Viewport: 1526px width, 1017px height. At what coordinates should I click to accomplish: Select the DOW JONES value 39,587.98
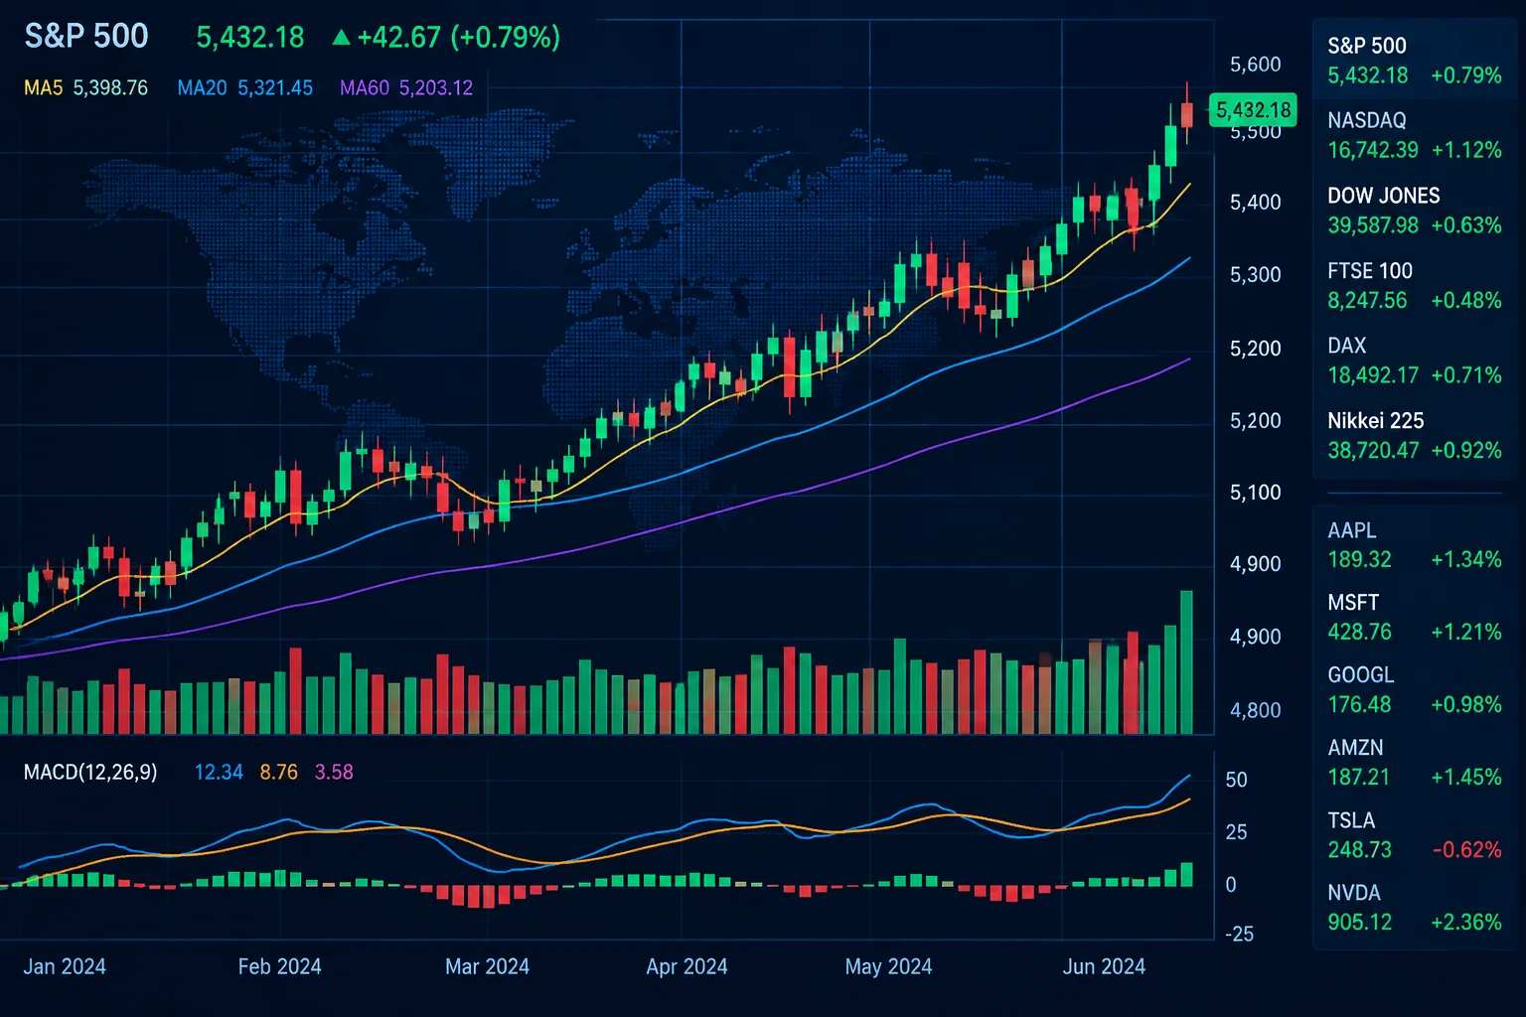point(1373,225)
